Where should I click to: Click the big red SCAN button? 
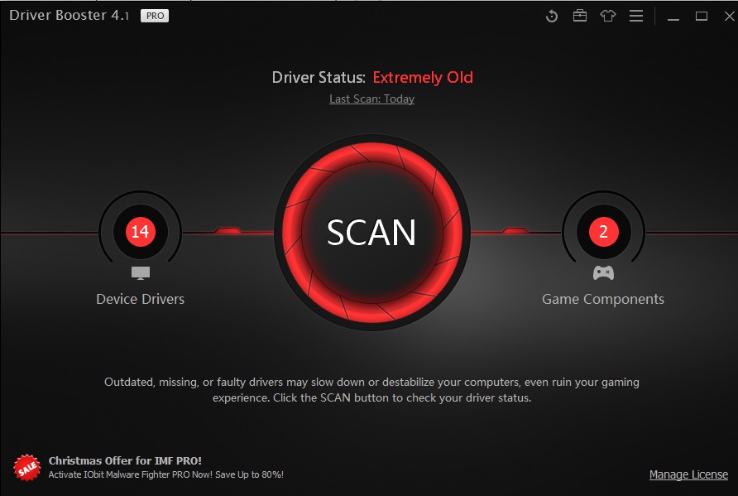pyautogui.click(x=371, y=232)
